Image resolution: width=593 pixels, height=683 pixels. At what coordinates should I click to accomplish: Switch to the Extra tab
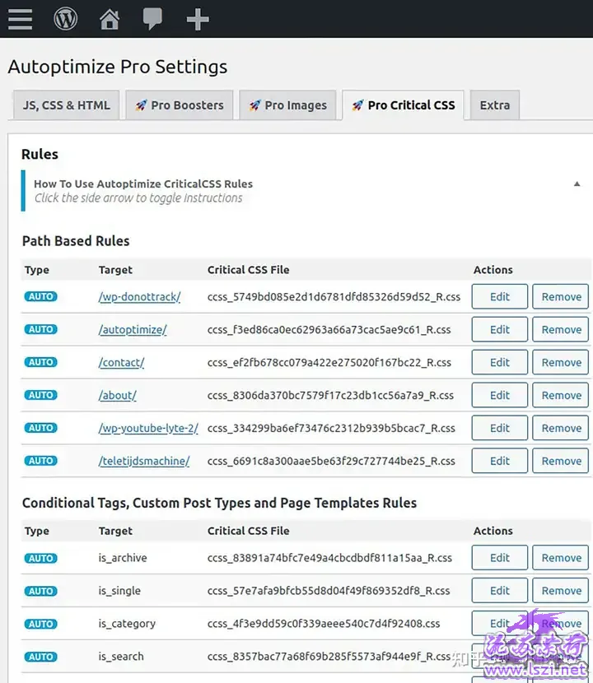(495, 105)
